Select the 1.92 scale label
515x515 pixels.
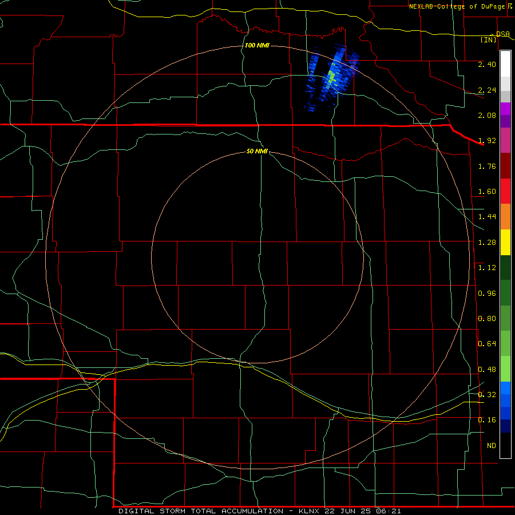point(487,141)
